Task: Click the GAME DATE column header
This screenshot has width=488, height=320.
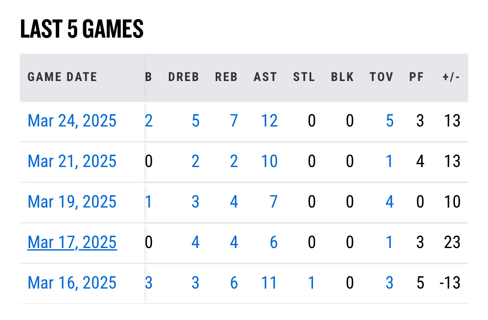Action: click(x=63, y=77)
